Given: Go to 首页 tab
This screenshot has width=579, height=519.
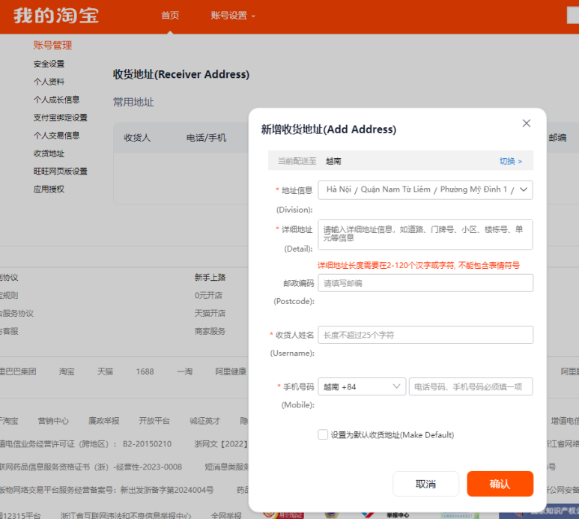Looking at the screenshot, I should point(170,16).
